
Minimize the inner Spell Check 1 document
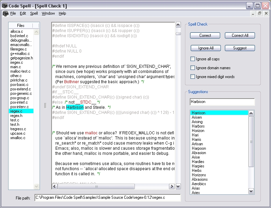pos(253,13)
